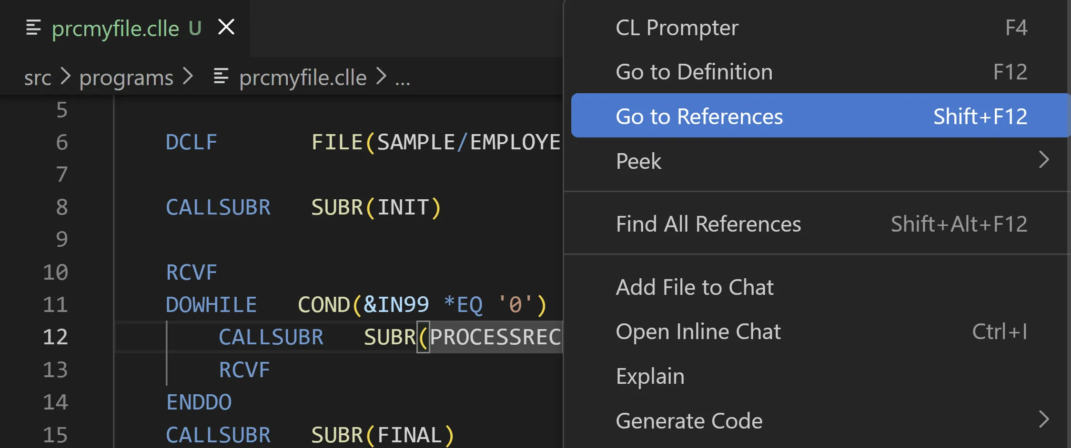The height and width of the screenshot is (448, 1071).
Task: Open the CL Prompter from the context menu
Action: 677,27
